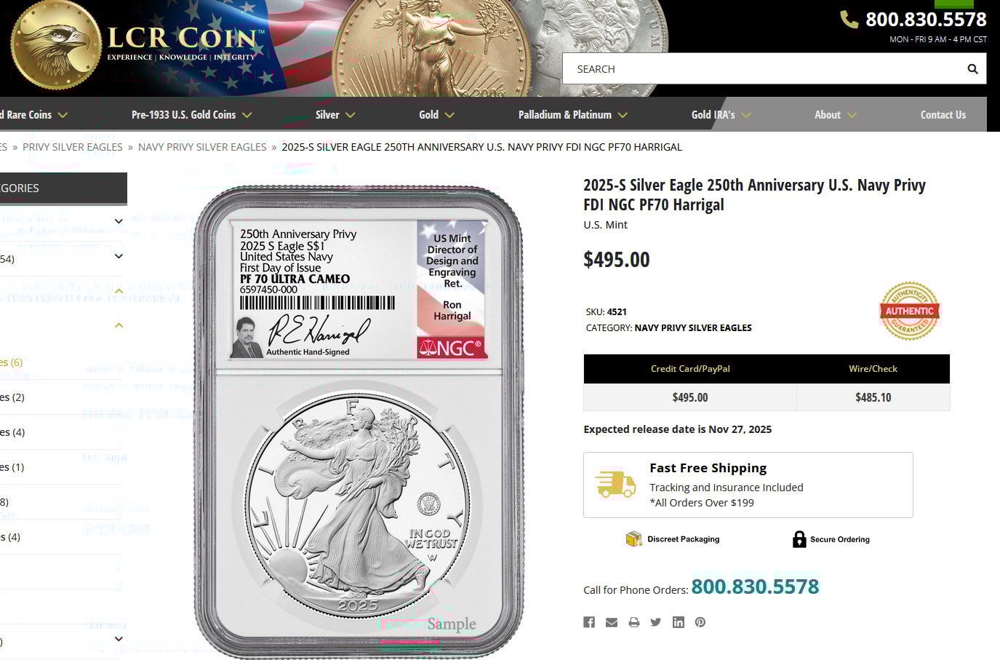This screenshot has width=1000, height=660.
Task: Open the Contact Us page
Action: point(943,115)
